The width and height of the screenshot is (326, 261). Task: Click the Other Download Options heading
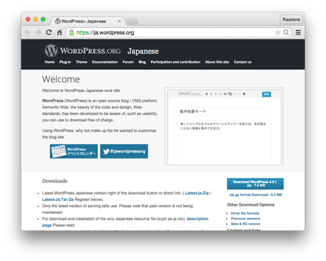(x=251, y=204)
